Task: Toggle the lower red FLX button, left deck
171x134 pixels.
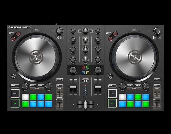Action: pyautogui.click(x=13, y=38)
